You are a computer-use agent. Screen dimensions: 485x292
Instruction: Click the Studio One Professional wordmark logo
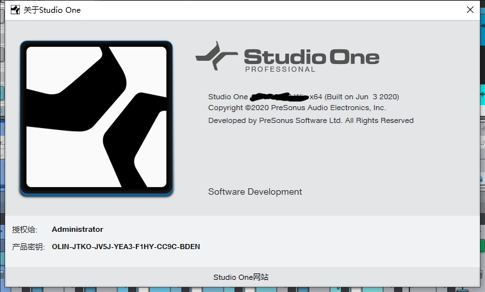coord(288,57)
